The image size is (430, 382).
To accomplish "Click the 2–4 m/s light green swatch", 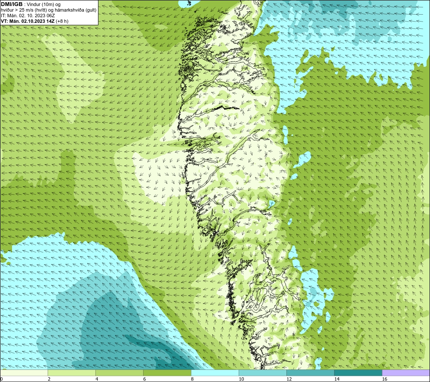I will pyautogui.click(x=71, y=373).
